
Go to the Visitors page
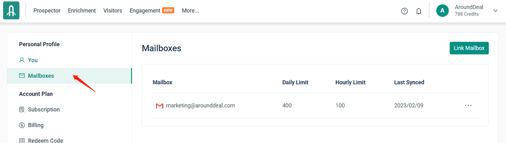113,11
